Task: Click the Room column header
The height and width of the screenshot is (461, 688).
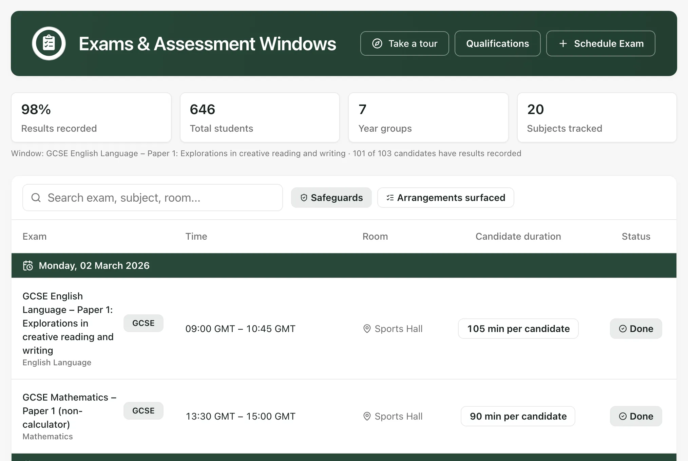Action: click(x=375, y=236)
